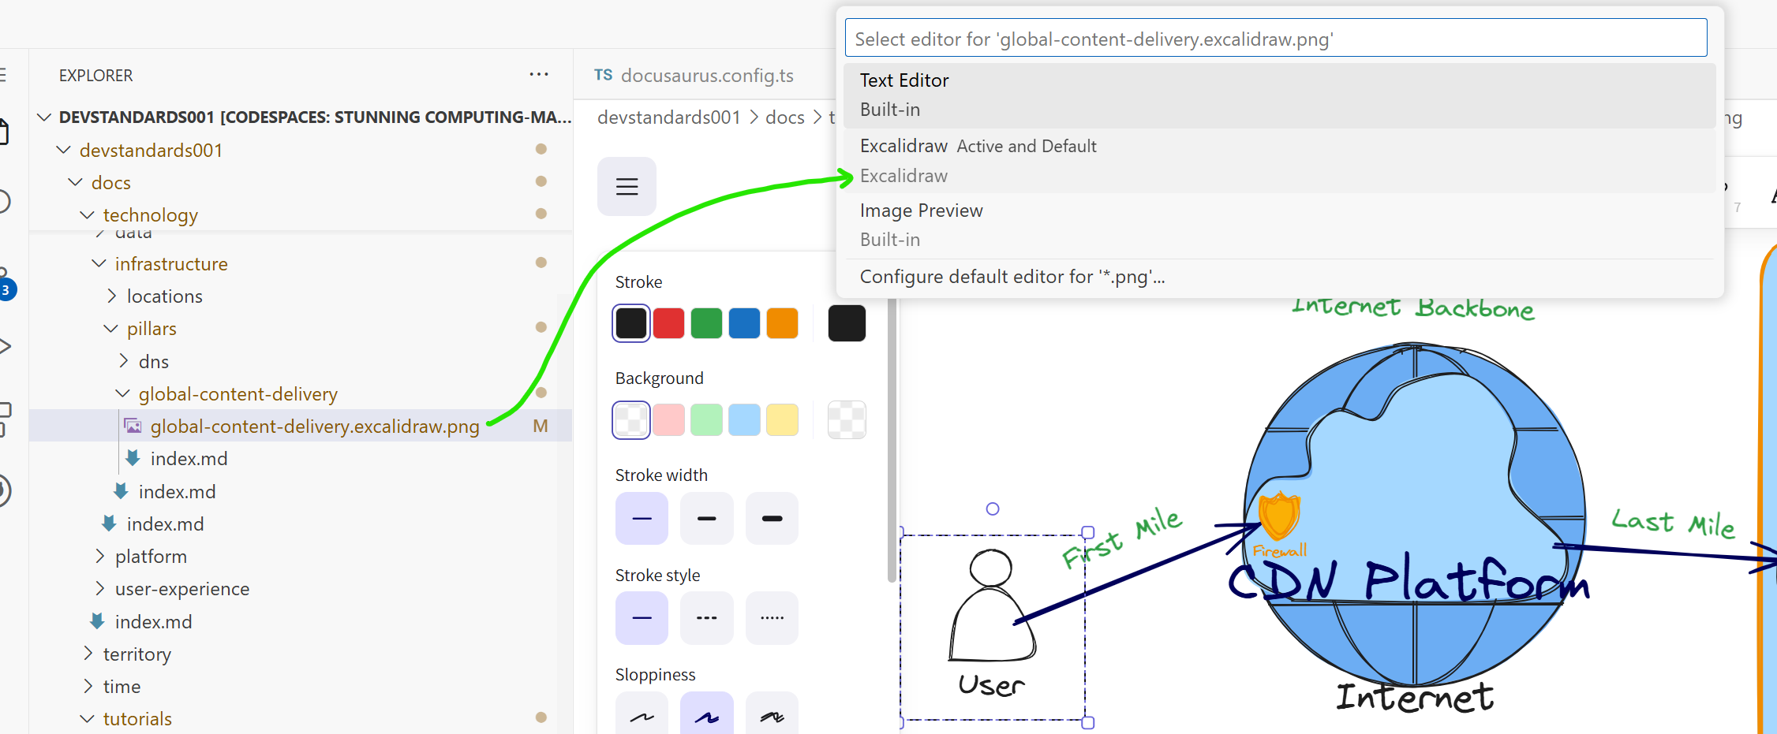Click the image icon beside global-content-delivery.excalidraw.png
This screenshot has width=1777, height=734.
pyautogui.click(x=132, y=426)
